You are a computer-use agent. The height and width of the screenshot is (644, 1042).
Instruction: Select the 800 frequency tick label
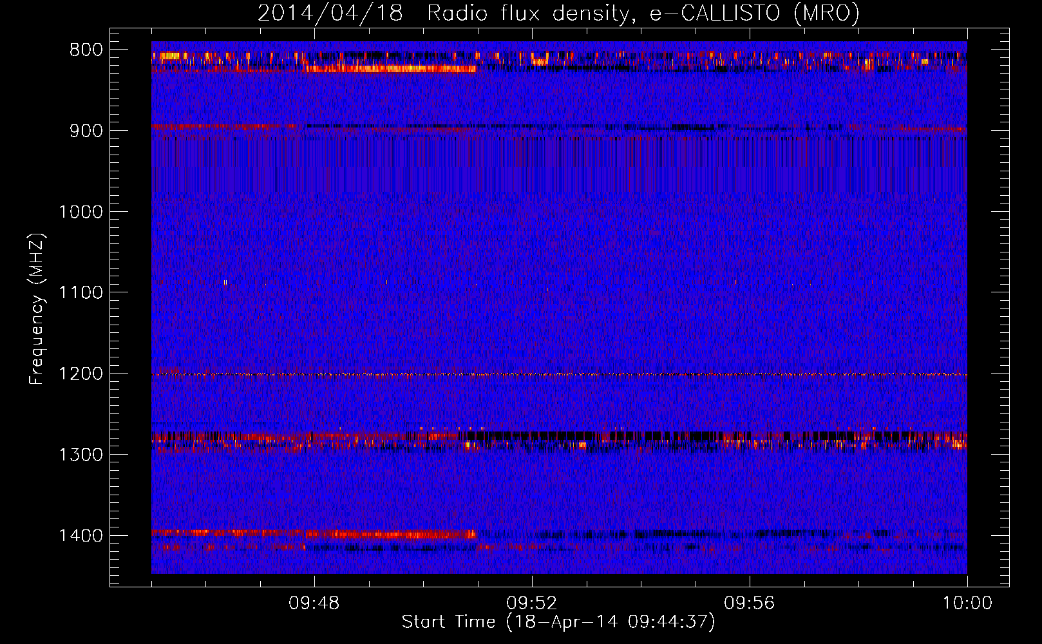86,50
